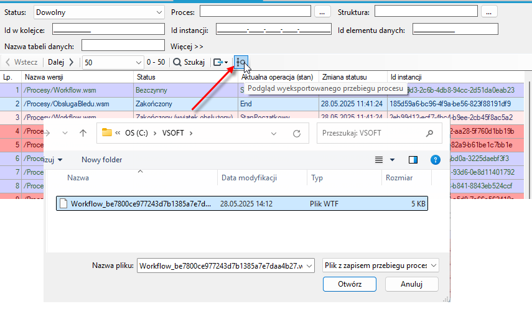Create a Nowy folder
The image size is (532, 314).
(x=102, y=160)
